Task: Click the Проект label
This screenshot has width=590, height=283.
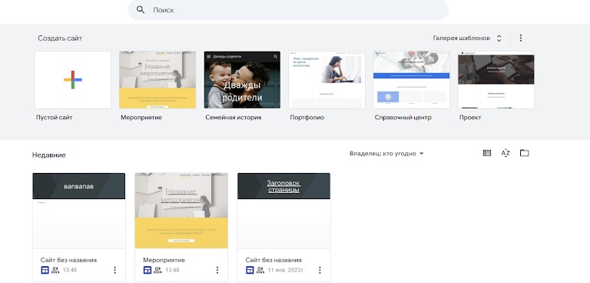Action: [x=470, y=118]
